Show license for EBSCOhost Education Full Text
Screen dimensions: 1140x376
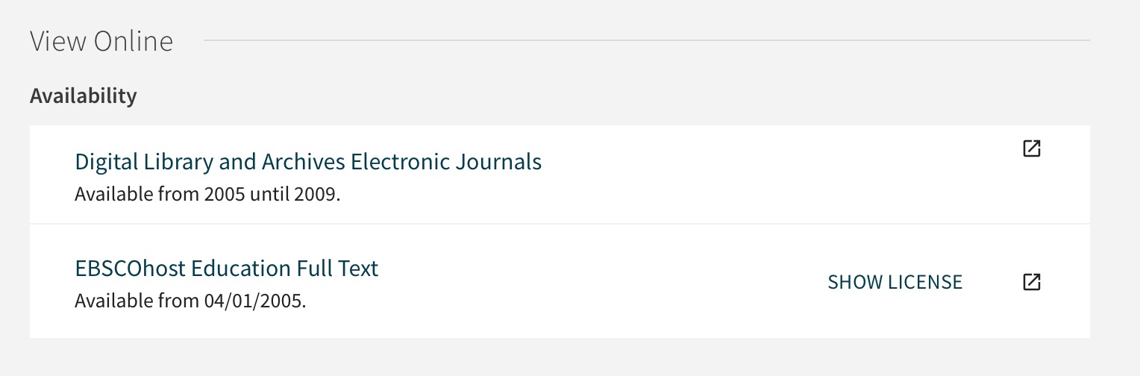click(895, 282)
